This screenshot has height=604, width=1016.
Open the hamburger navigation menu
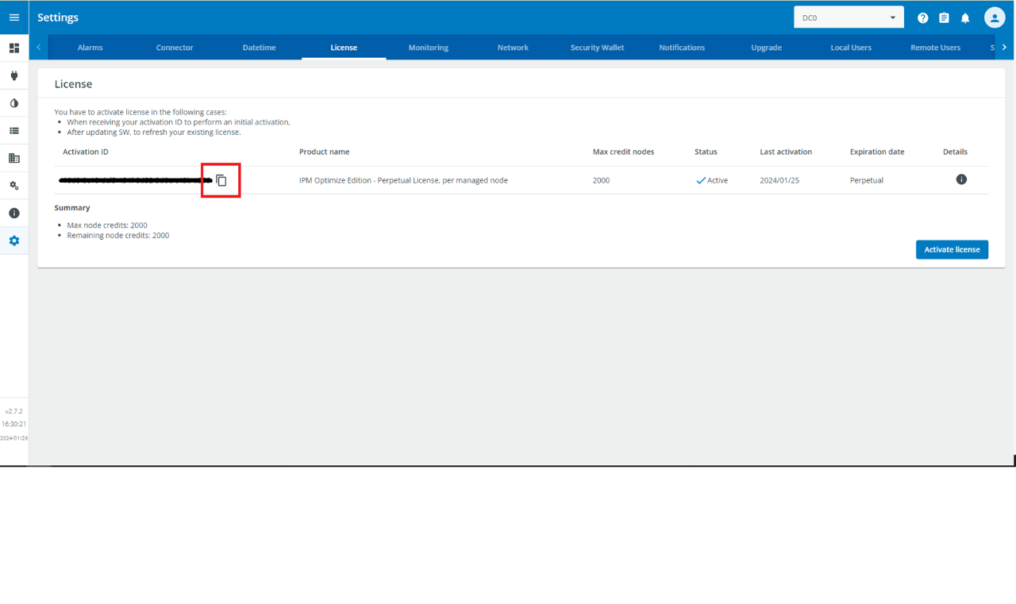point(13,17)
